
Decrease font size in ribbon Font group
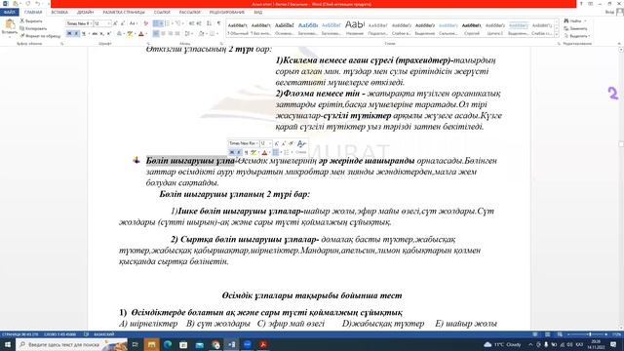pos(123,23)
